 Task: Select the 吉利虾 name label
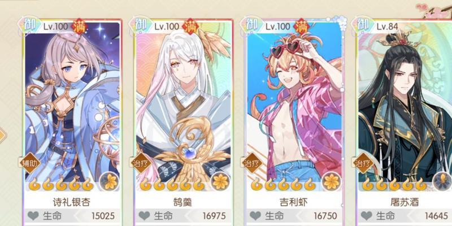pyautogui.click(x=294, y=202)
